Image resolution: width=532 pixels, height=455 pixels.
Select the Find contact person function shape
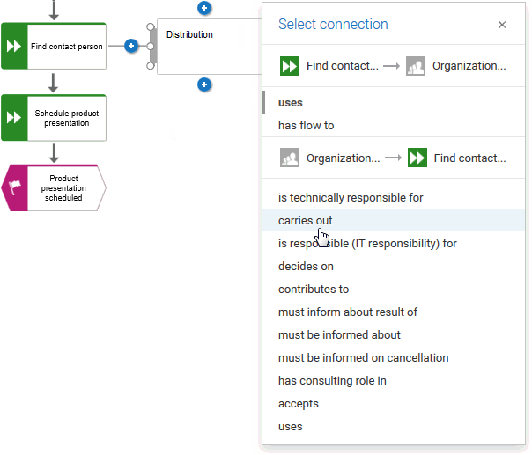coord(54,46)
